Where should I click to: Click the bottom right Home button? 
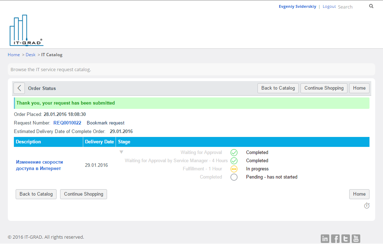pos(359,194)
